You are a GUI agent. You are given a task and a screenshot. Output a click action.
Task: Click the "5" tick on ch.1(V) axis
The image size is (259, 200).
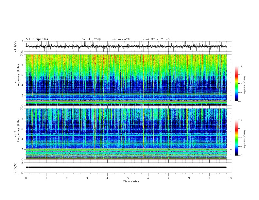point(23,42)
